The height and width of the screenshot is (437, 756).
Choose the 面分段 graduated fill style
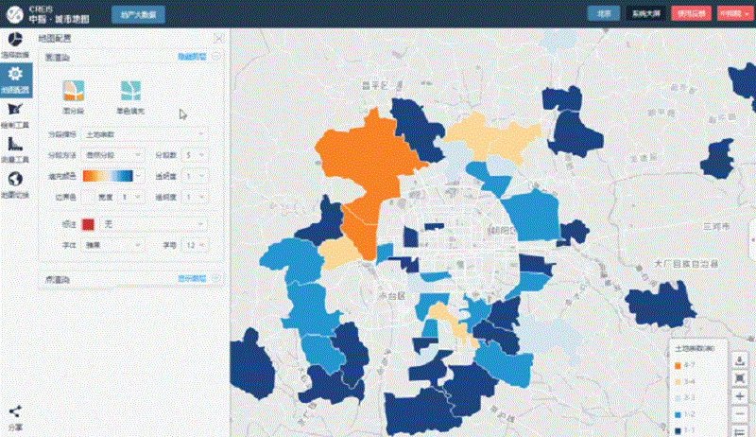[73, 96]
